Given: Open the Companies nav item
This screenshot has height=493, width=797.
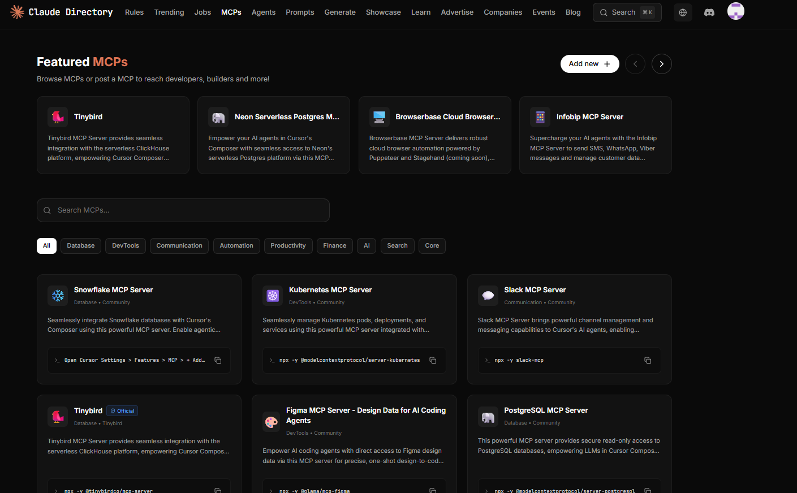Looking at the screenshot, I should point(503,12).
